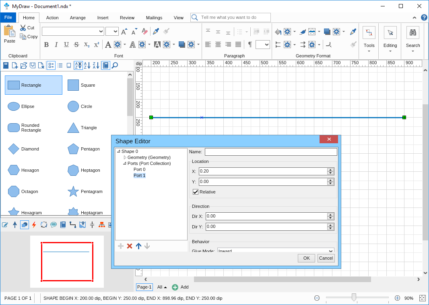Move port up with blue arrow
429x305 pixels.
139,246
